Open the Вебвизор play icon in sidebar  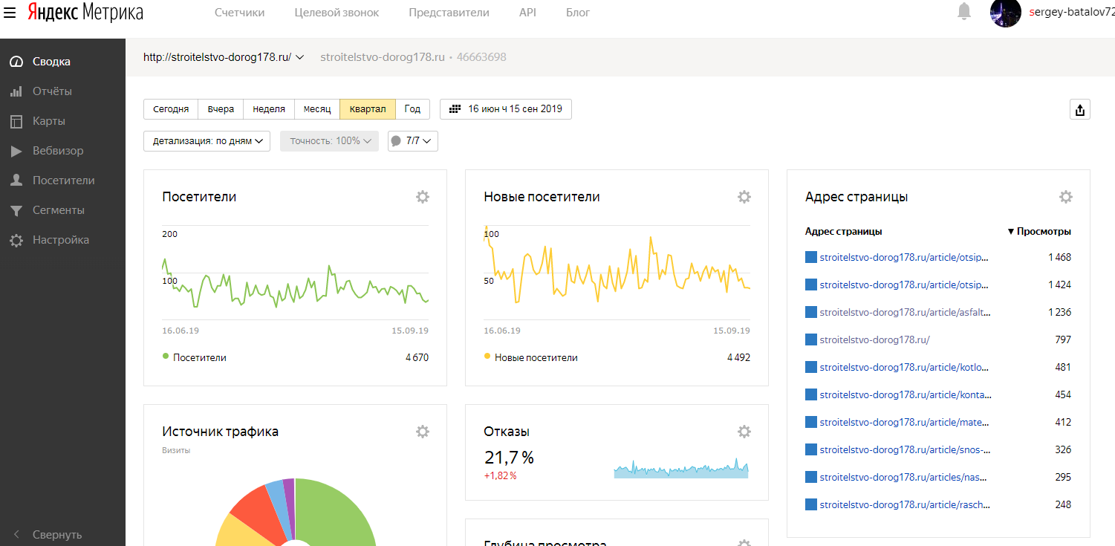click(x=16, y=151)
